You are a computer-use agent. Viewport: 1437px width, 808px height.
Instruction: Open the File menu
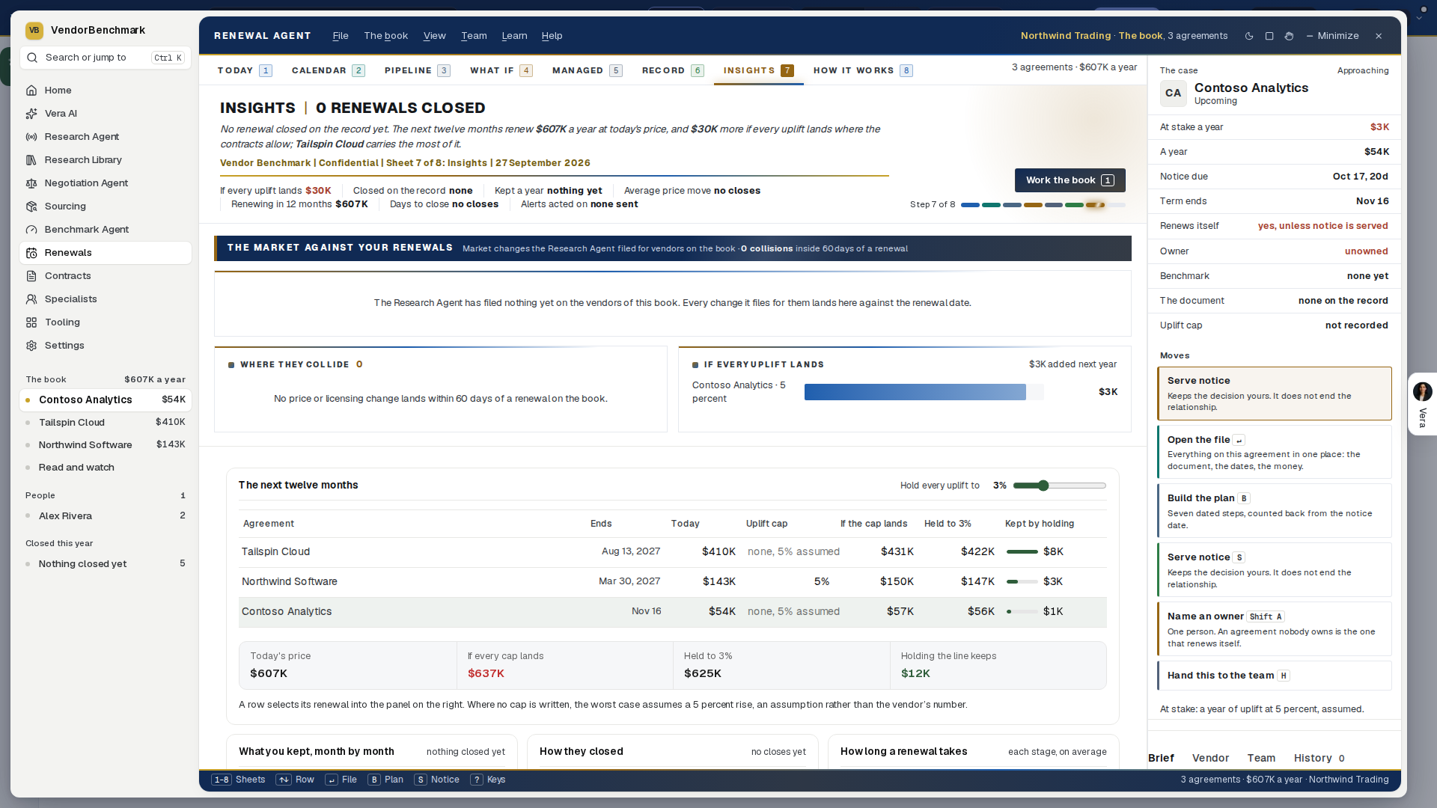point(341,36)
